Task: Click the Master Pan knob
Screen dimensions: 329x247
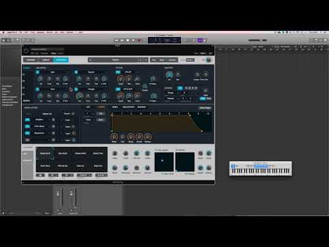Action: [x=178, y=75]
